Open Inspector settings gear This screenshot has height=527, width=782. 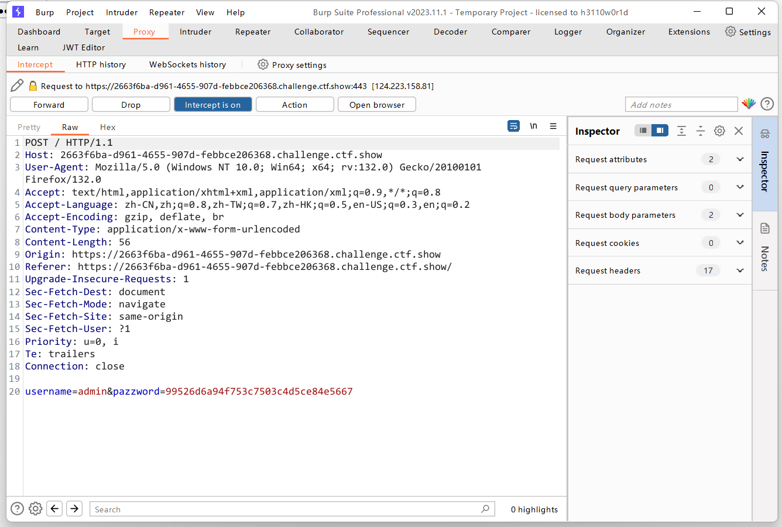(720, 131)
